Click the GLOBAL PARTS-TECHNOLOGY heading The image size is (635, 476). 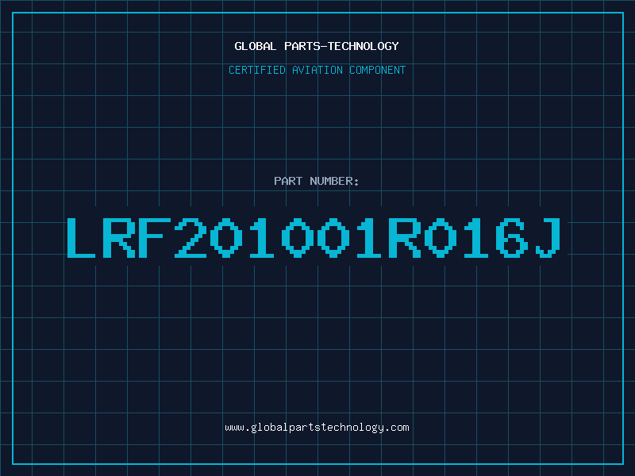tap(317, 46)
